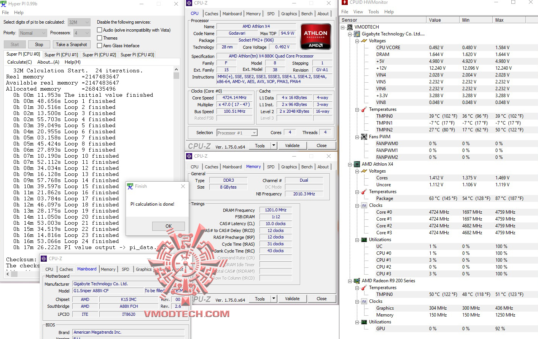Click the Fans PWM fan icon
Viewport: 538px width, 339px height.
pyautogui.click(x=364, y=137)
